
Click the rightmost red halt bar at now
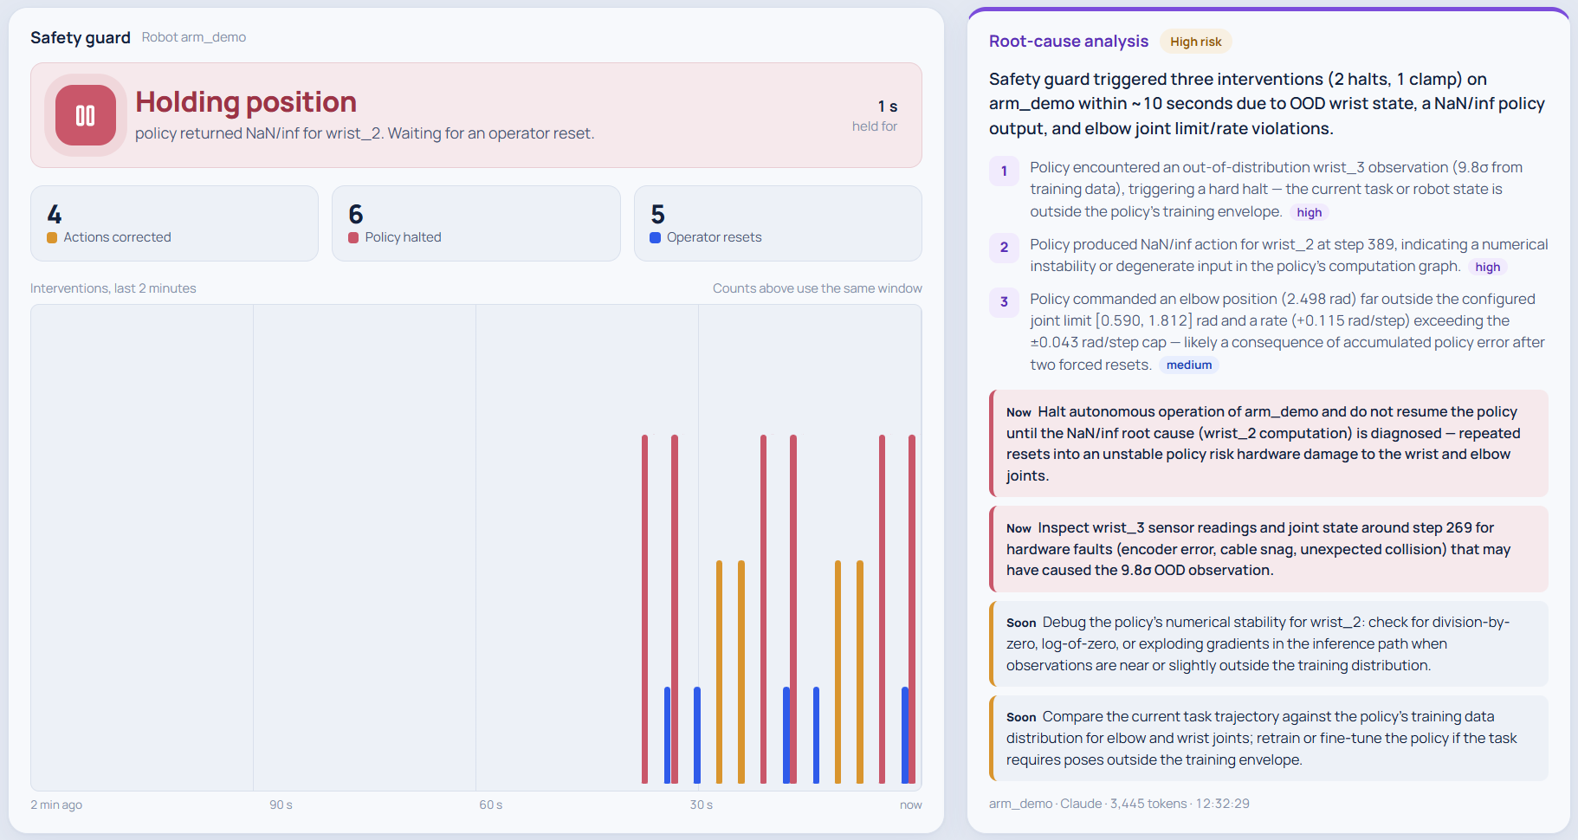912,609
